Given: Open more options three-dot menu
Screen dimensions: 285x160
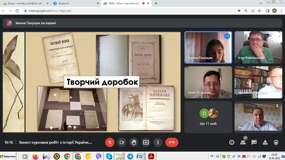Looking at the screenshot, I should (x=158, y=142).
